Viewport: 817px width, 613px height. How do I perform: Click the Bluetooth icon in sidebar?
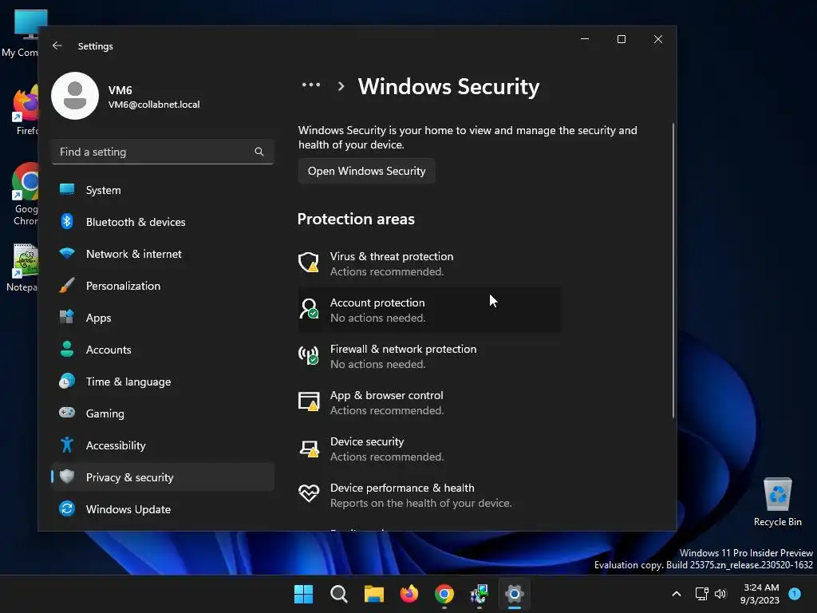pyautogui.click(x=67, y=222)
